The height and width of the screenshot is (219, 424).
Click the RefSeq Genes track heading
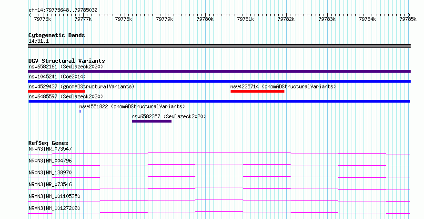tap(48, 143)
